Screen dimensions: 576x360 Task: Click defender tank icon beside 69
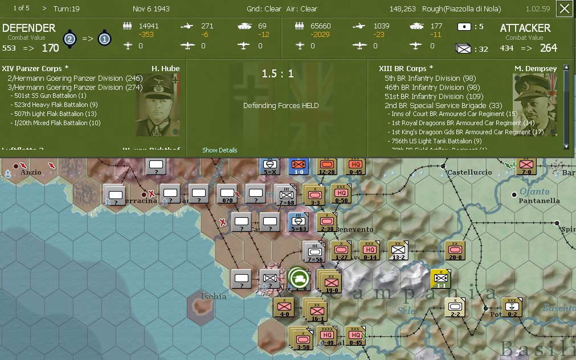[x=244, y=26]
